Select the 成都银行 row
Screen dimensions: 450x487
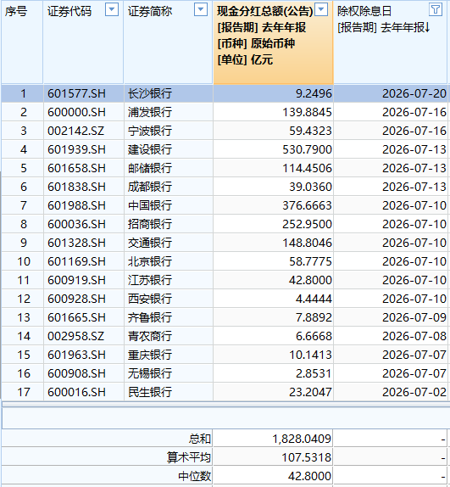225,187
